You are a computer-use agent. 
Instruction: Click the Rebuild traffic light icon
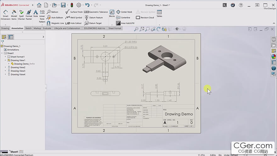tap(72, 5)
